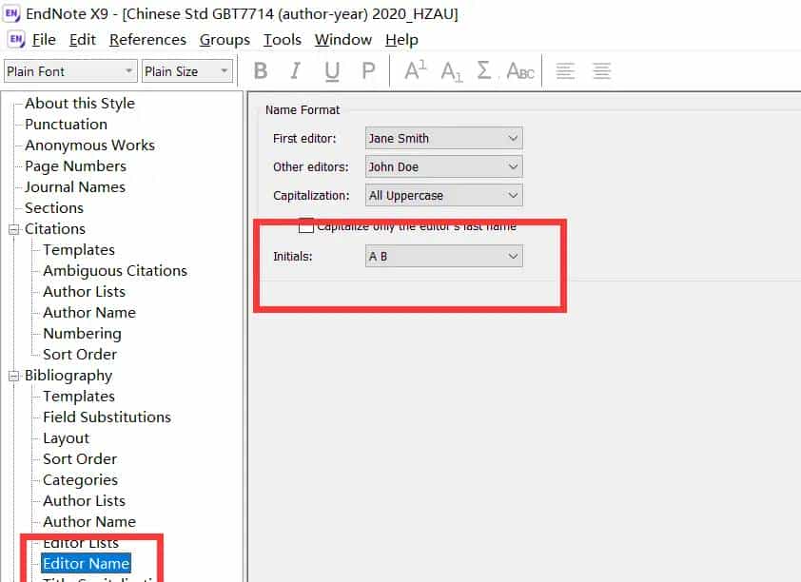
Task: Open the Capitalization dropdown
Action: [444, 196]
